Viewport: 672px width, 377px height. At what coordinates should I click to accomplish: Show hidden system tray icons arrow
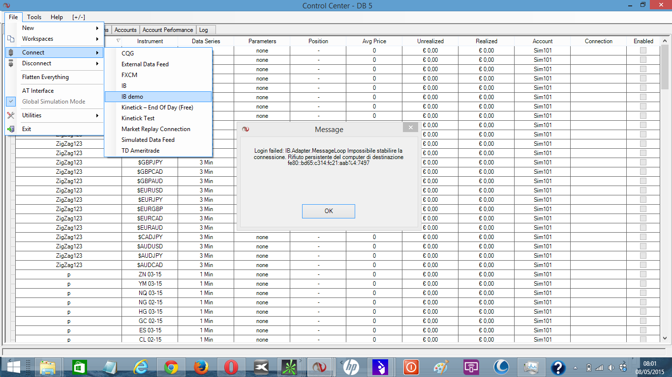(575, 367)
